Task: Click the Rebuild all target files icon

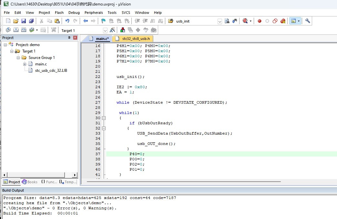Action: (24, 30)
